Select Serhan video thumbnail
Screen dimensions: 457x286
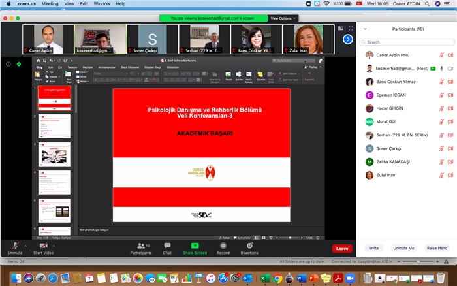(204, 39)
